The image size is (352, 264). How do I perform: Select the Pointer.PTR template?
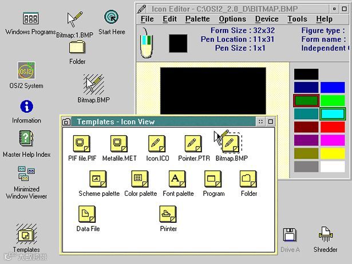point(193,144)
